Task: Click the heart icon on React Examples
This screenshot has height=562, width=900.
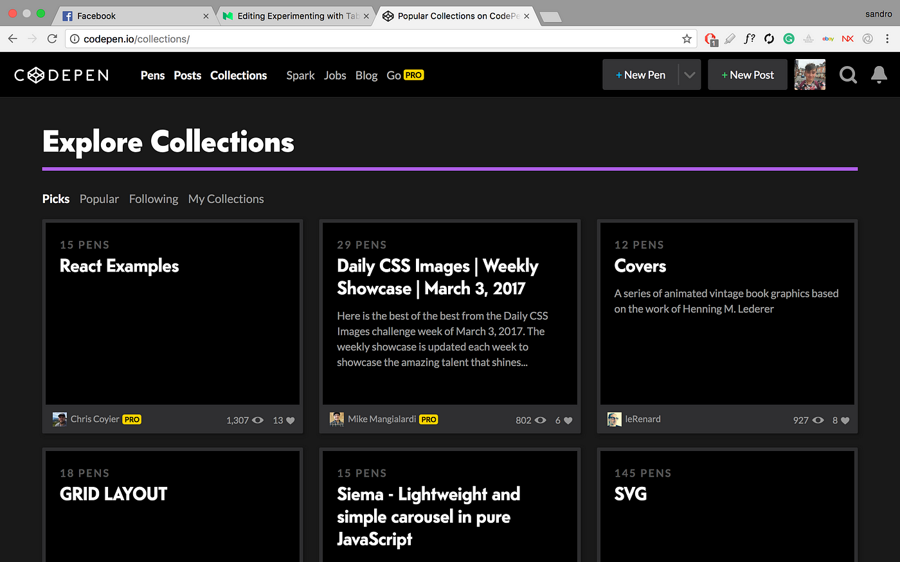Action: pyautogui.click(x=290, y=421)
